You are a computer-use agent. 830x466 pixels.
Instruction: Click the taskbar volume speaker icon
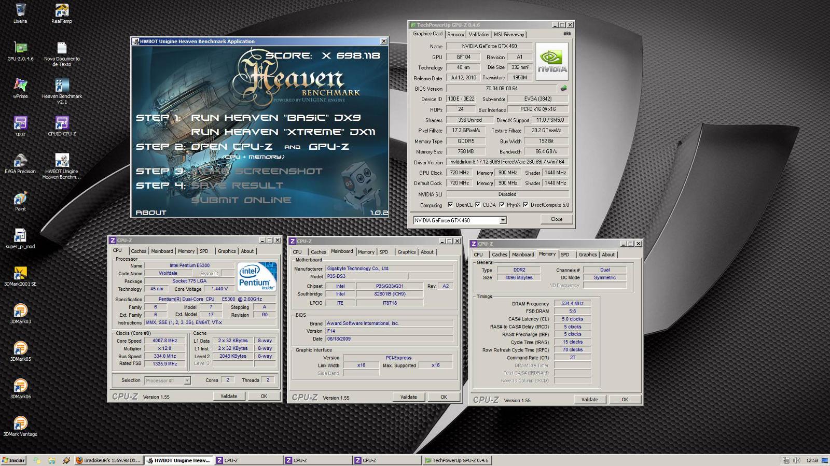pos(796,460)
